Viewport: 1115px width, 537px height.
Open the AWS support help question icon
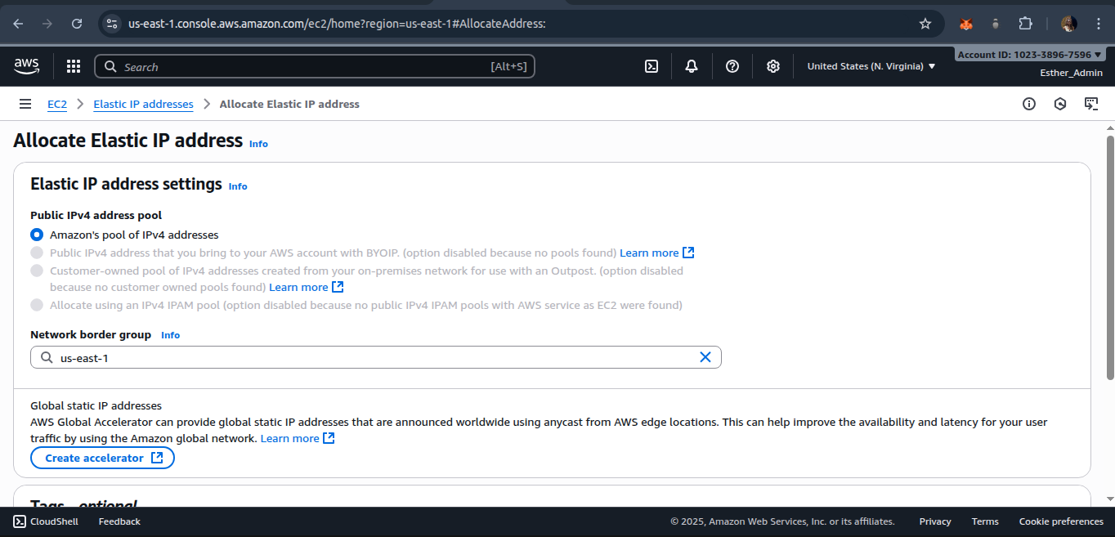732,66
